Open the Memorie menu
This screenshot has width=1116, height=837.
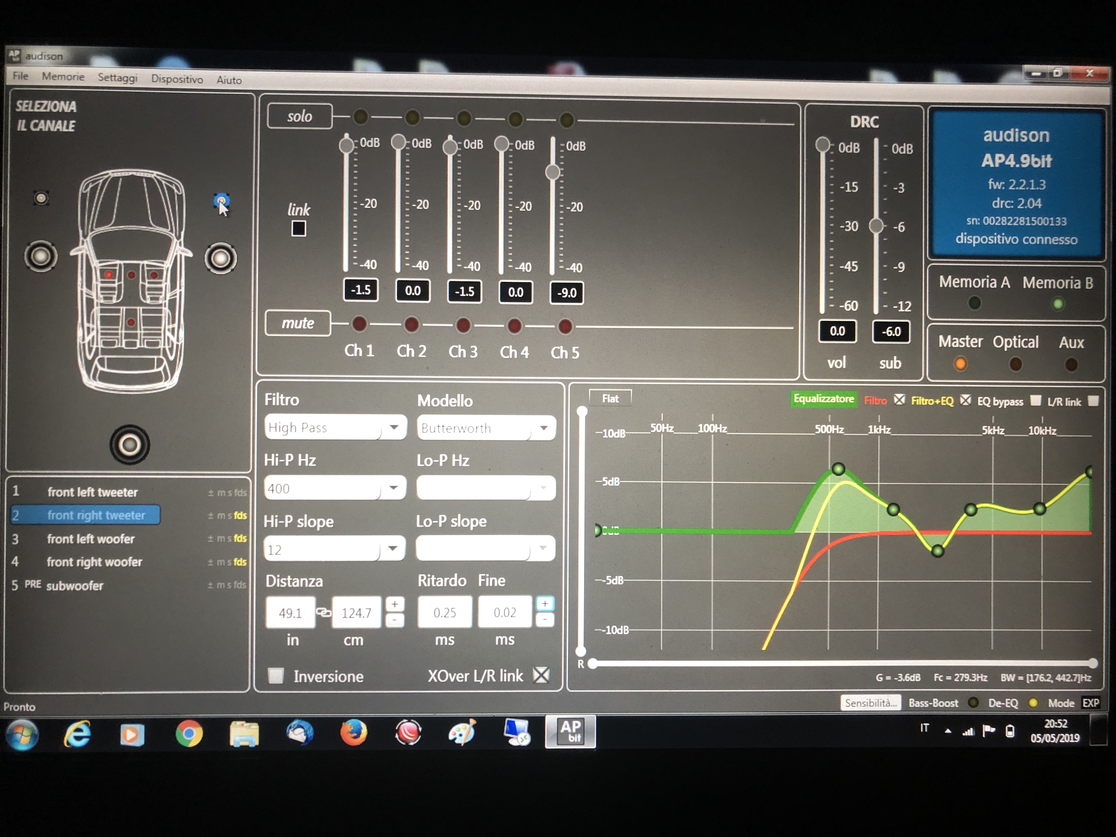click(63, 77)
